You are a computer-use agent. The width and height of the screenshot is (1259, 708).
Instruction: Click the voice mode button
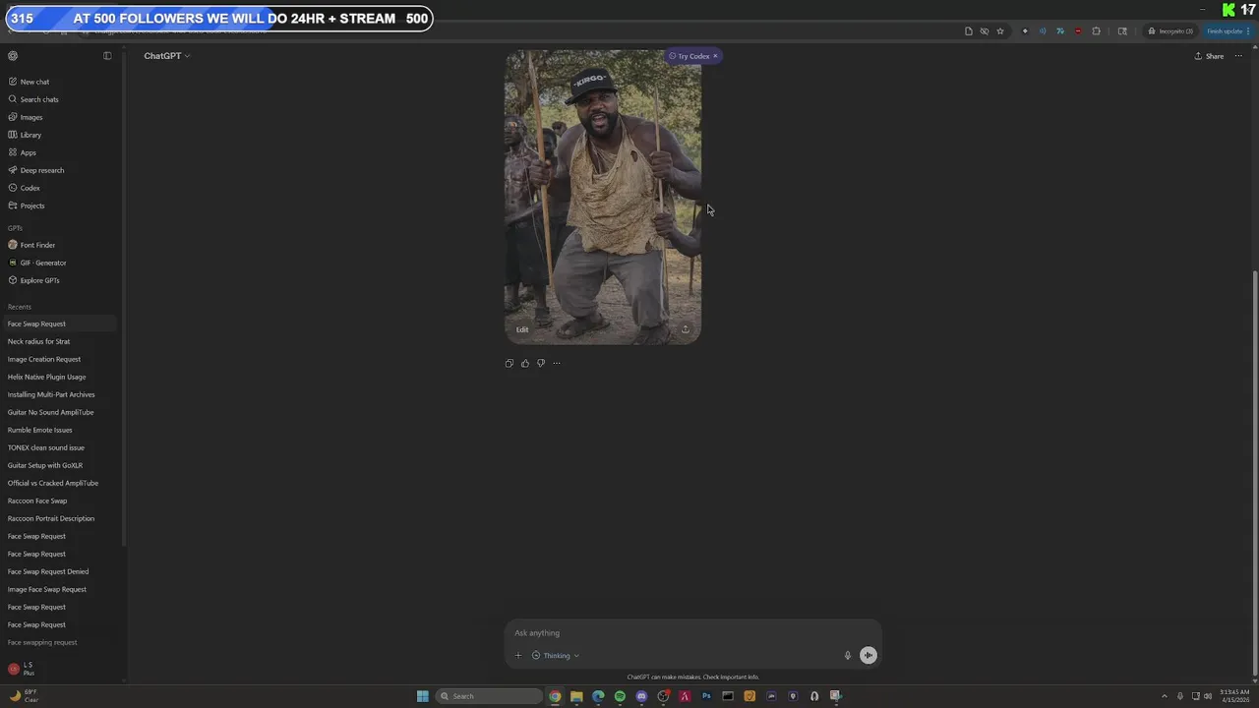coord(868,655)
